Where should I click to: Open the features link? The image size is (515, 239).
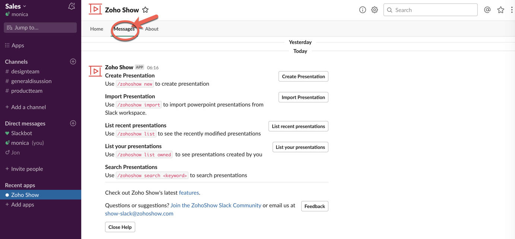(x=189, y=192)
